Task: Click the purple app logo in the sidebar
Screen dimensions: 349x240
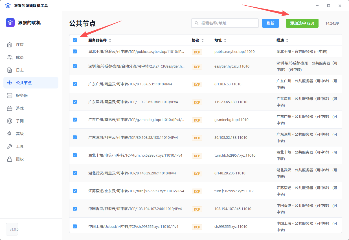Action: [x=10, y=23]
